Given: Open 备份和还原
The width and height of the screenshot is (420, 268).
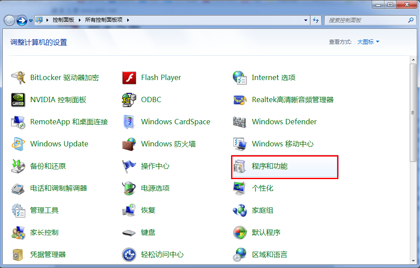Looking at the screenshot, I should click(47, 166).
